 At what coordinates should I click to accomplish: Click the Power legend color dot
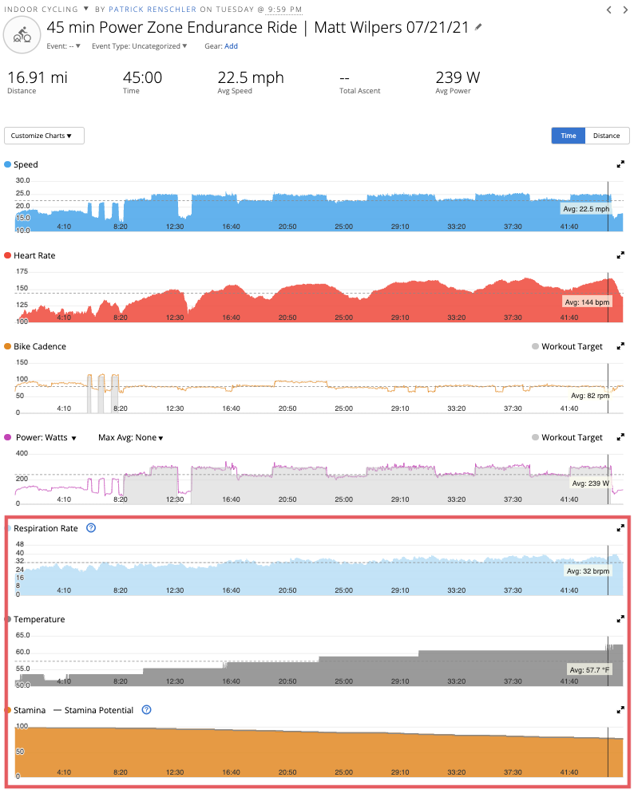click(x=8, y=437)
